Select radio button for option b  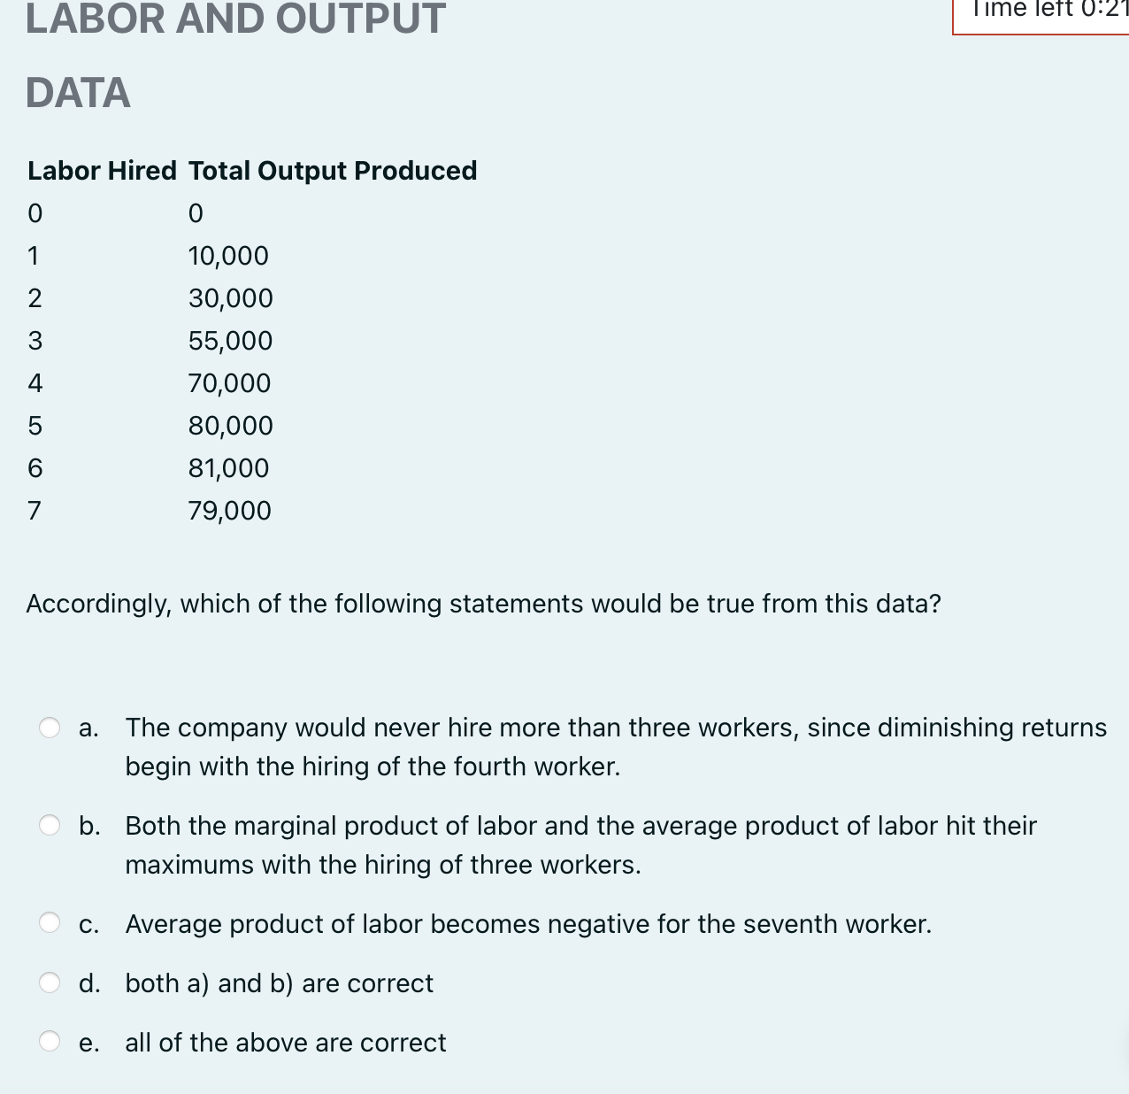point(50,826)
